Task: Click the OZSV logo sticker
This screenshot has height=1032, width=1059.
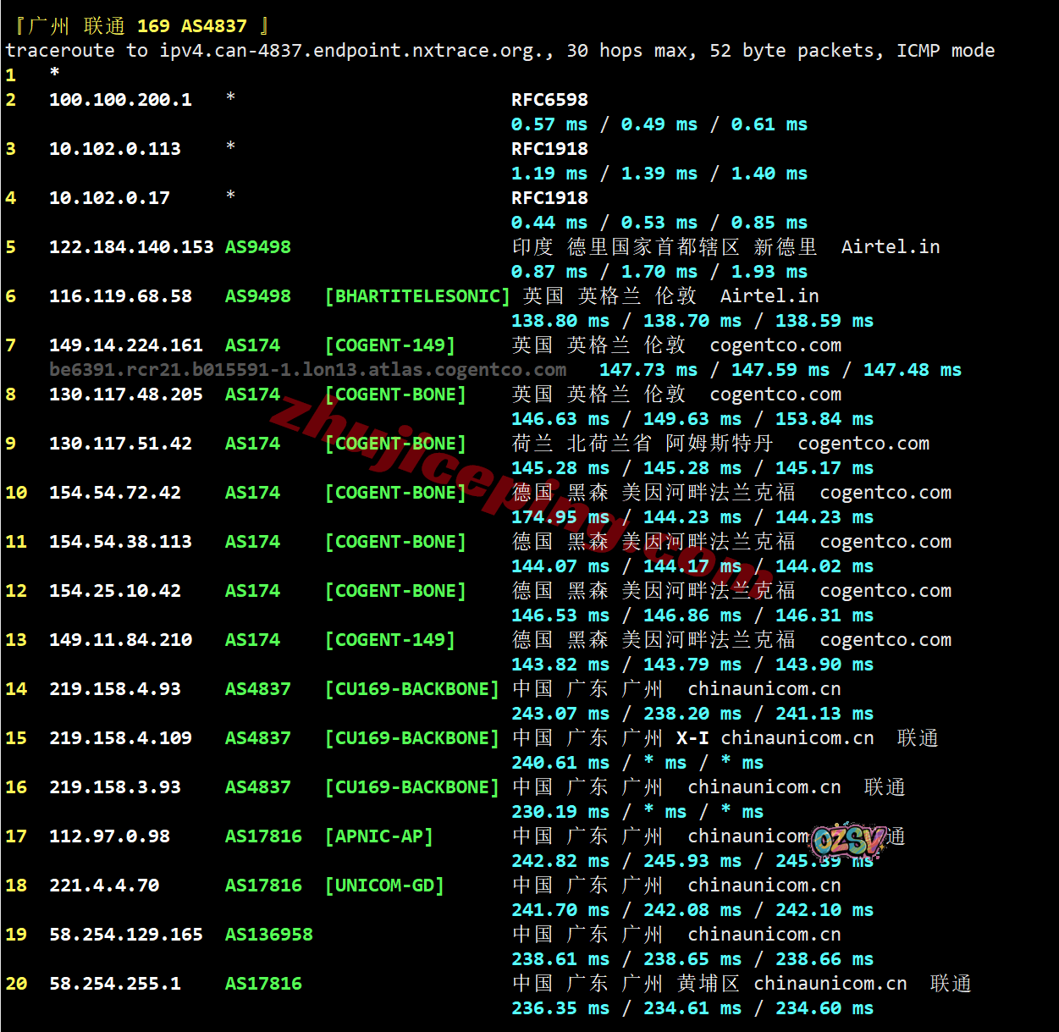Action: (x=848, y=841)
